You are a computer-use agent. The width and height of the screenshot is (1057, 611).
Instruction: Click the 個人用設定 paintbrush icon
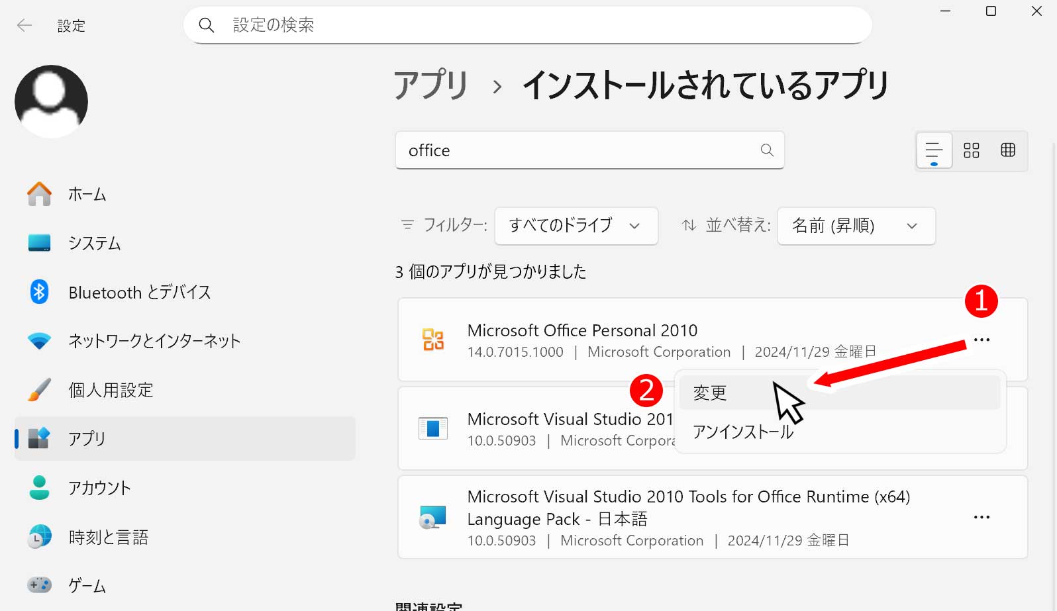tap(39, 390)
